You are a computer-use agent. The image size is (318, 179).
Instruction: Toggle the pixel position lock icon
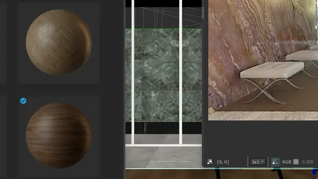(210, 162)
